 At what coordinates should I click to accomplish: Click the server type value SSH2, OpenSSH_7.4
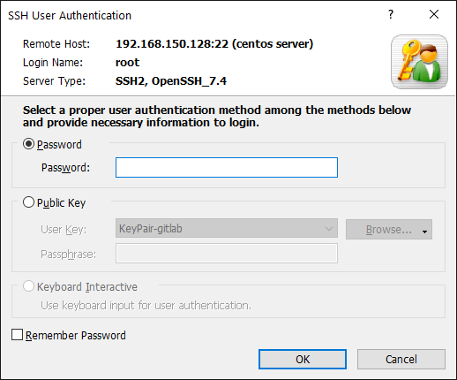(x=171, y=81)
